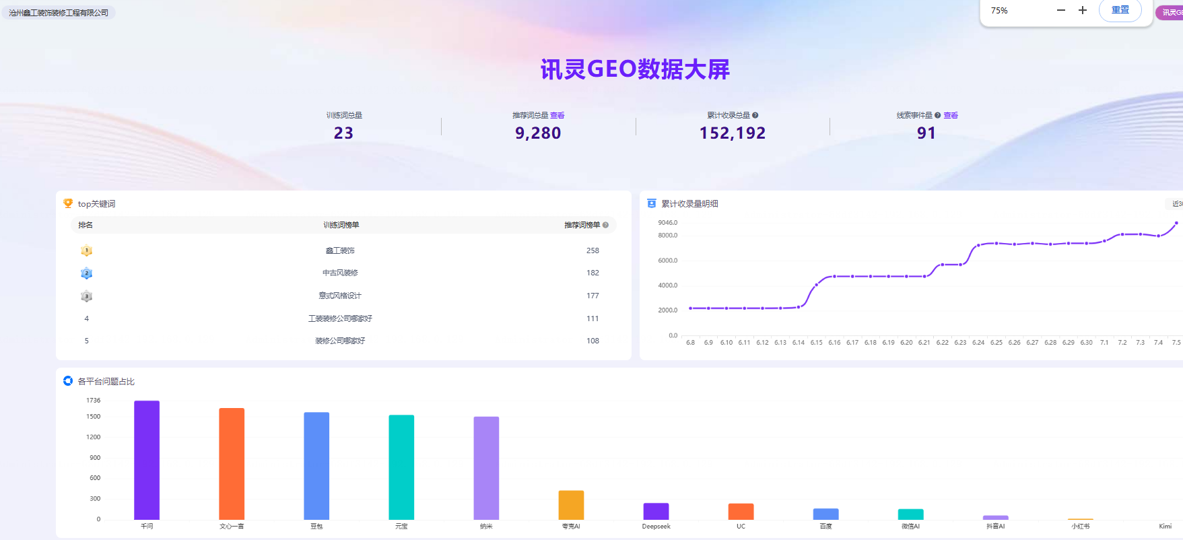Click the 百度 axis label
The image size is (1183, 540).
tap(825, 527)
